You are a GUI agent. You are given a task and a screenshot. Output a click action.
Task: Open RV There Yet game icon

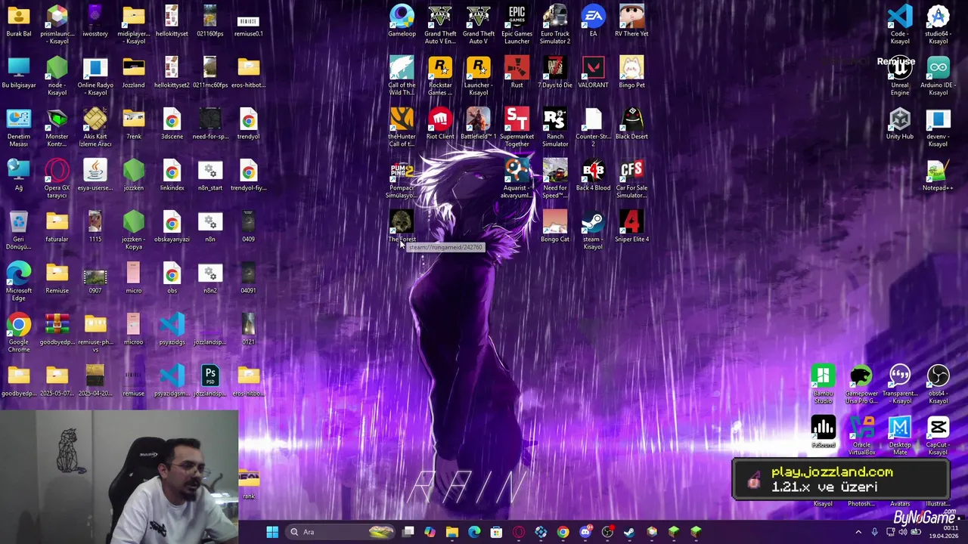pos(631,21)
